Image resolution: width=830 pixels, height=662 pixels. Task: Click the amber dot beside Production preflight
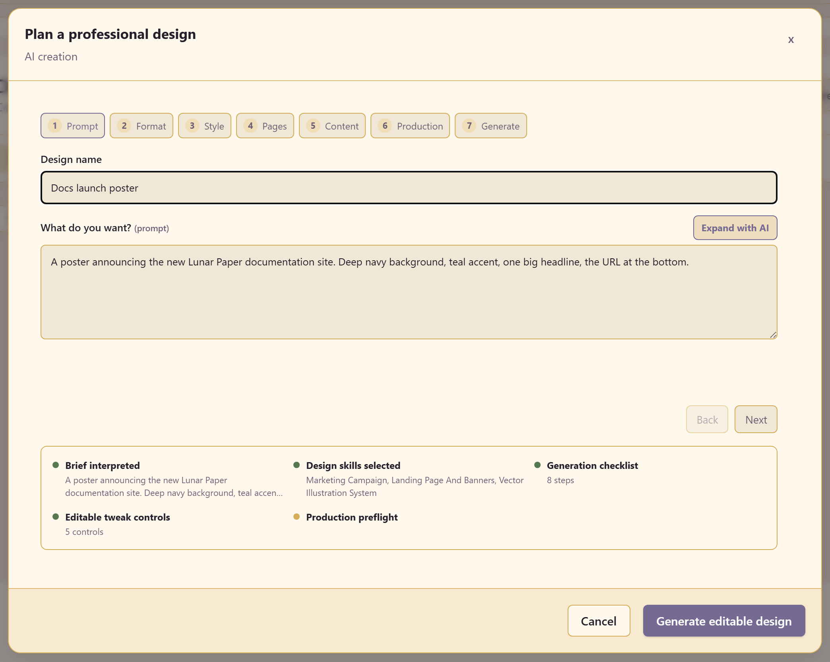297,517
